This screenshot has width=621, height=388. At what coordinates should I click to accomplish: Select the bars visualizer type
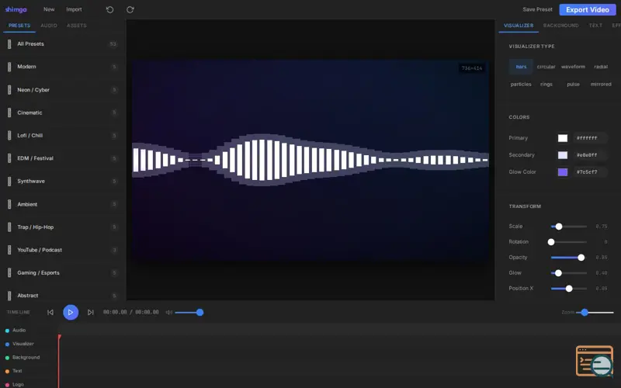coord(521,67)
